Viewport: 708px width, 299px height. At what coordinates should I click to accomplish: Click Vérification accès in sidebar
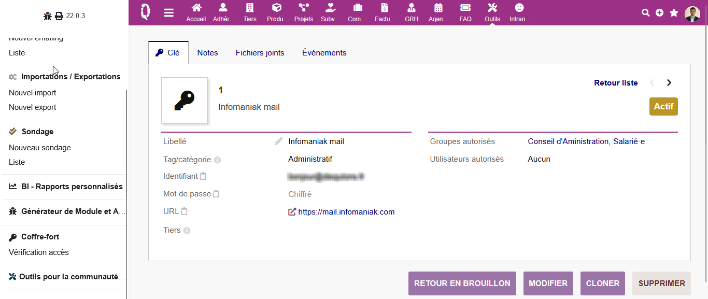[x=39, y=252]
